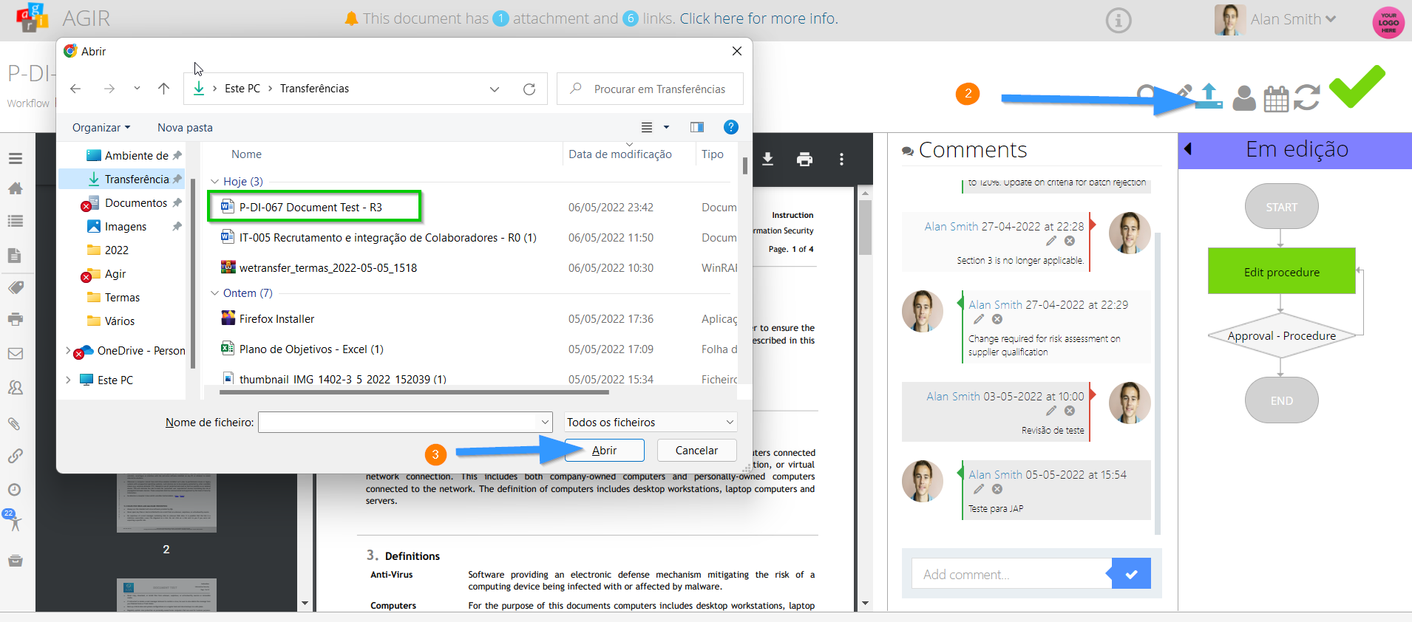Open help in the file dialog
This screenshot has height=622, width=1412.
pyautogui.click(x=731, y=127)
